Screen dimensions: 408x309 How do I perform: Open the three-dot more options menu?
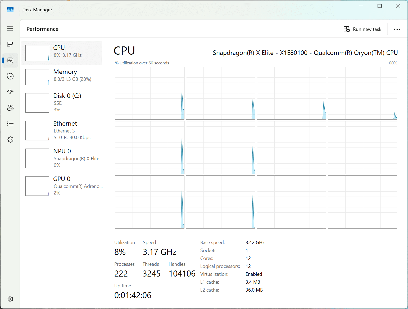pos(397,29)
